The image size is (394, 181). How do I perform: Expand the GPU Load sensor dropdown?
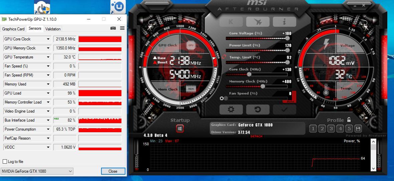coord(48,93)
